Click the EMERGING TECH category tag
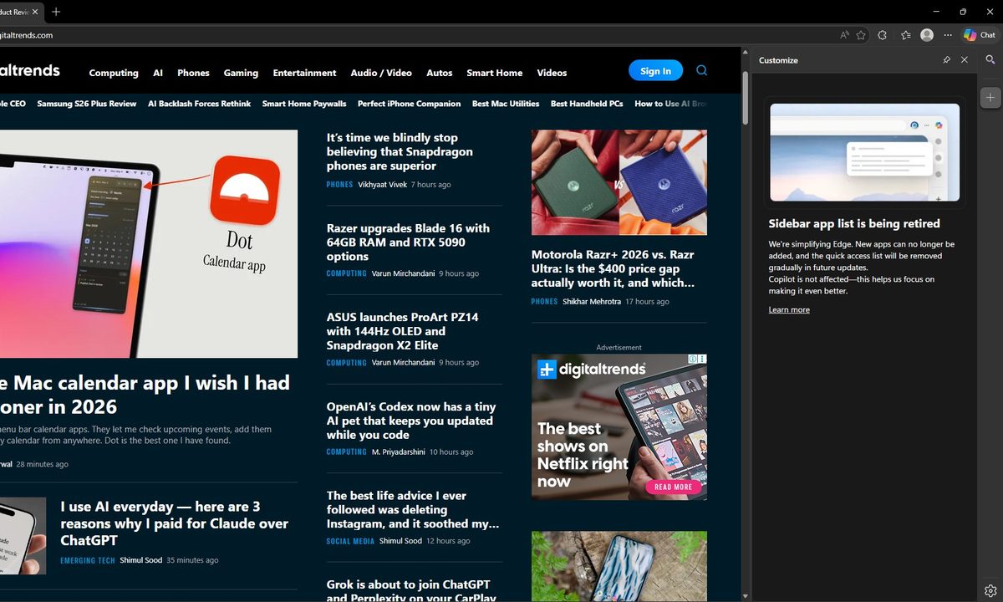 [88, 560]
